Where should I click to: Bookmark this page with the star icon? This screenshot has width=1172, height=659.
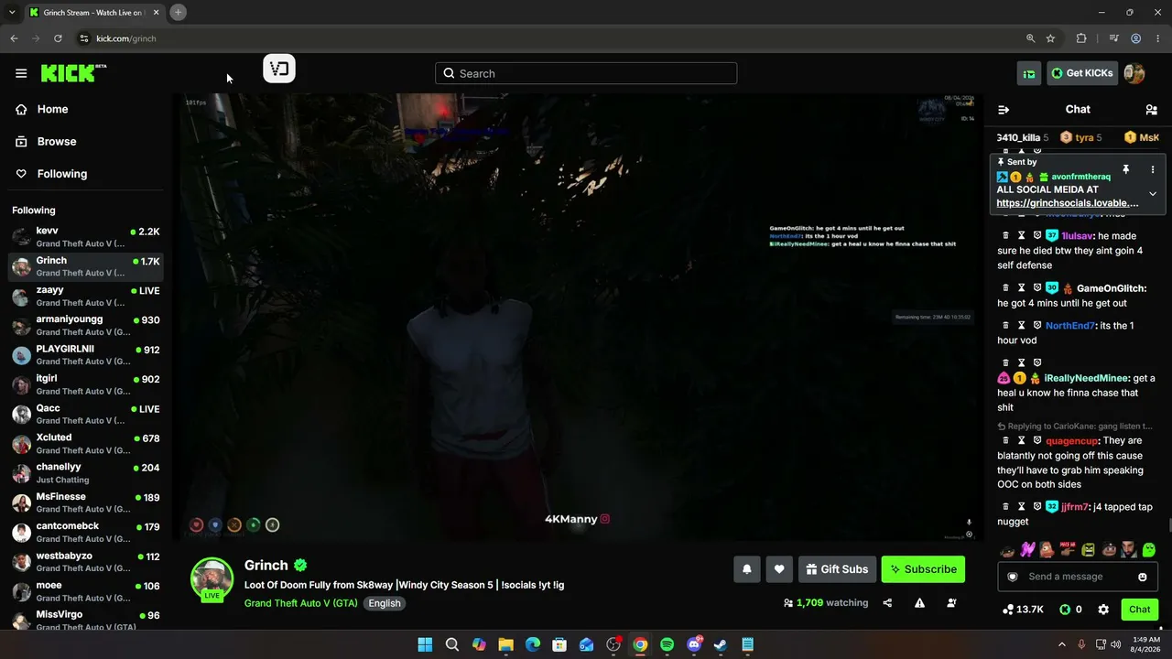tap(1050, 38)
